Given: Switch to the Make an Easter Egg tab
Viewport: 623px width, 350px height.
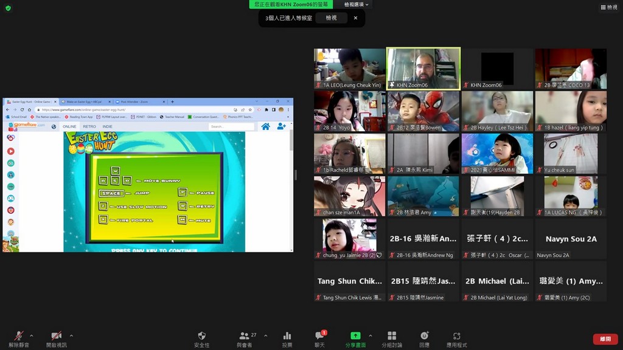Looking at the screenshot, I should tap(85, 101).
